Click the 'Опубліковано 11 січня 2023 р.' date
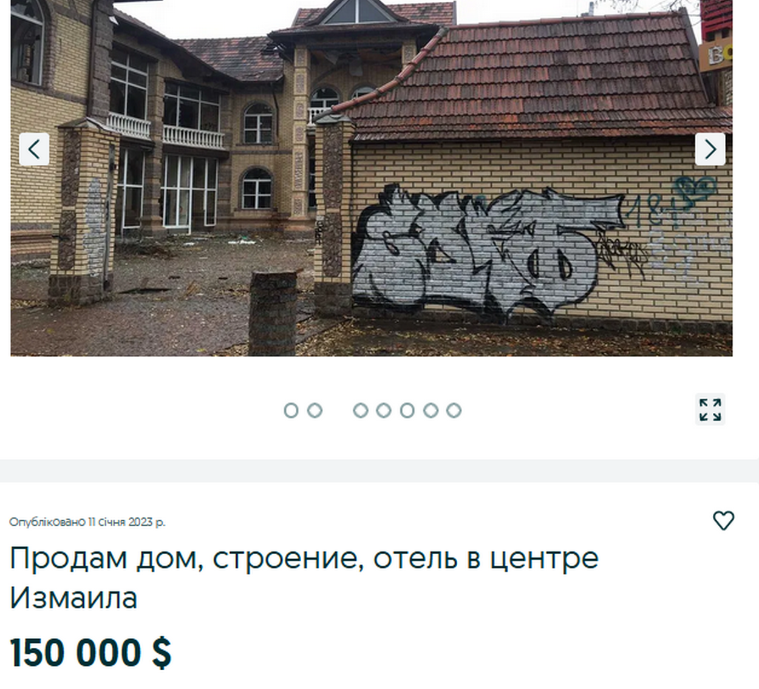This screenshot has width=759, height=689. coord(87,522)
